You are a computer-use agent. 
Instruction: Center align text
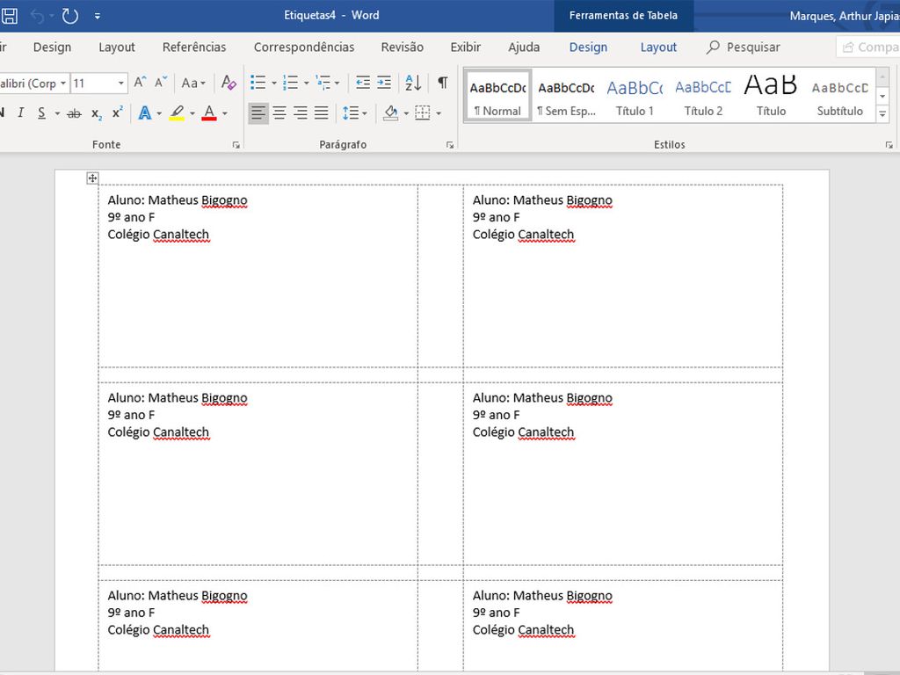[x=279, y=113]
